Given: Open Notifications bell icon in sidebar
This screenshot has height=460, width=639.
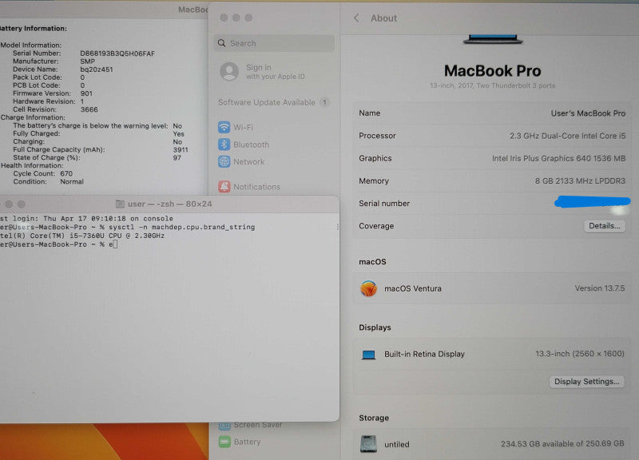Looking at the screenshot, I should point(224,187).
